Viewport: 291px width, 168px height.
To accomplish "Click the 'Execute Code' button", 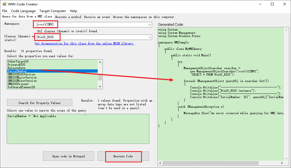I will pyautogui.click(x=123, y=156).
